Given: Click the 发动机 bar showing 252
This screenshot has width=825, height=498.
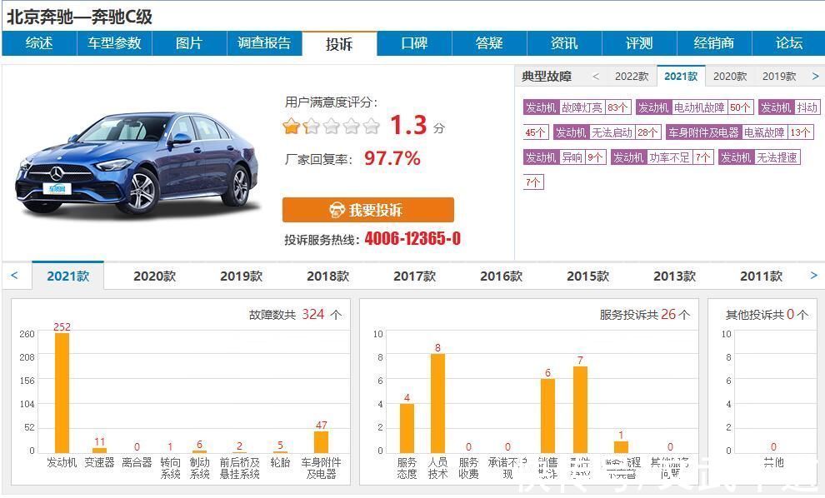Looking at the screenshot, I should tap(62, 393).
